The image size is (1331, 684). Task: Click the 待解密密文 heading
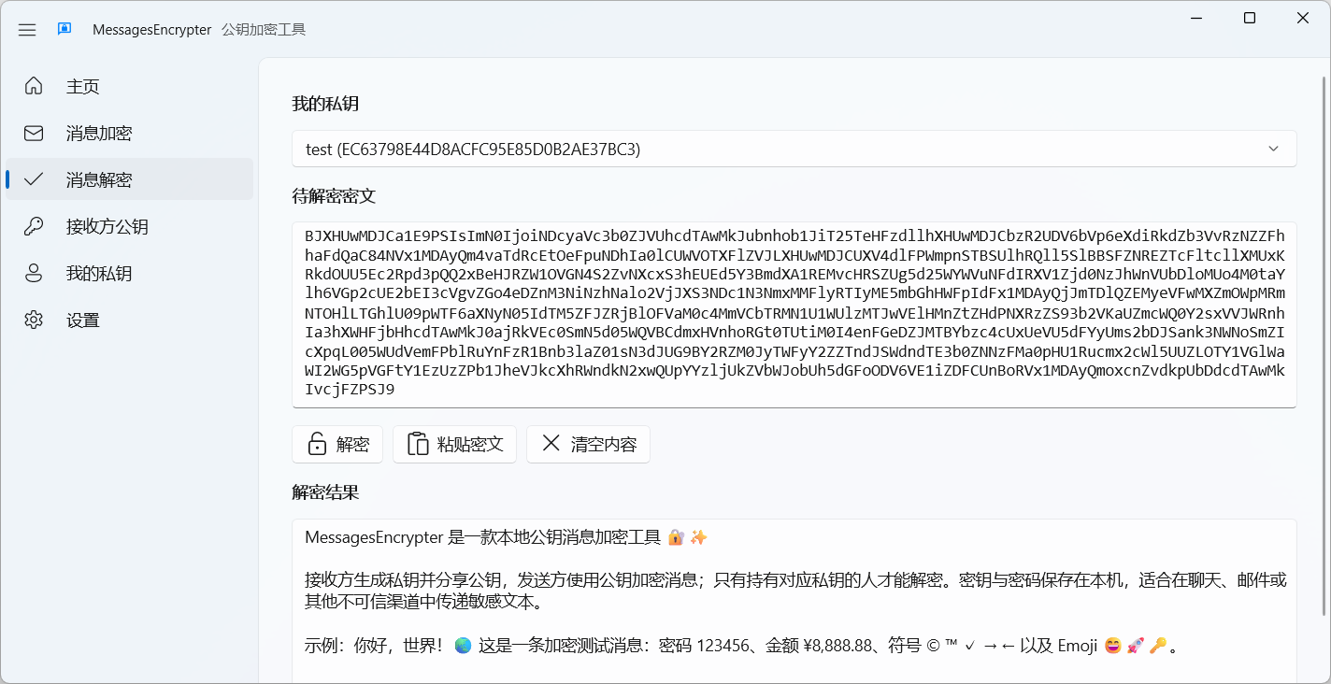coord(334,196)
